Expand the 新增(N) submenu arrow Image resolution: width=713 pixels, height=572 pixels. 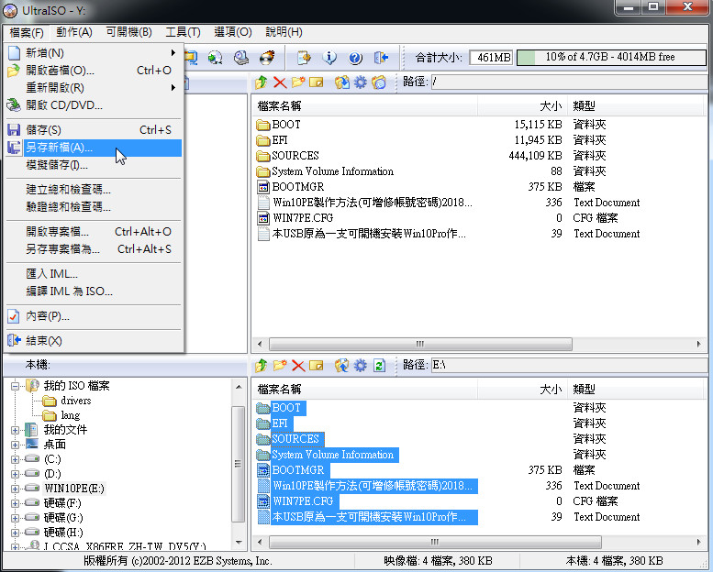[173, 52]
